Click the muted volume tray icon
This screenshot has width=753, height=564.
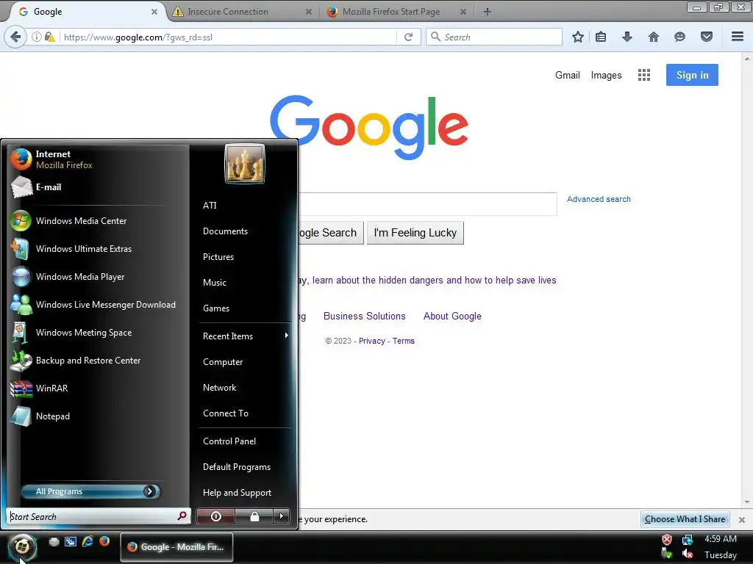click(x=688, y=554)
